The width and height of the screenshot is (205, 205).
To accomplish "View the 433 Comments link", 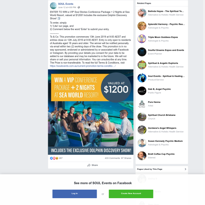I will pos(112,158).
